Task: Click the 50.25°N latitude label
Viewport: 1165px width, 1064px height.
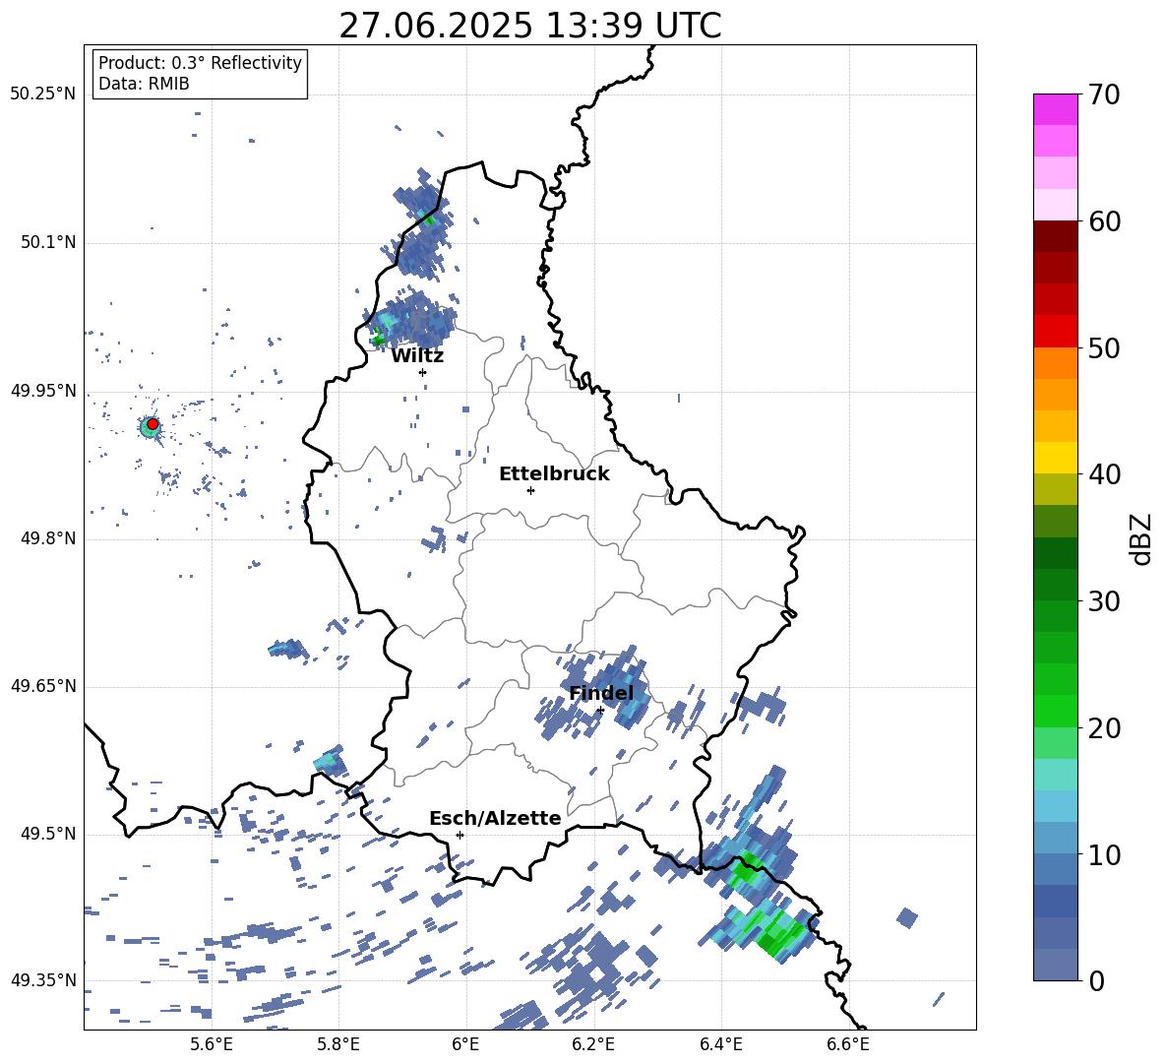Action: point(42,94)
